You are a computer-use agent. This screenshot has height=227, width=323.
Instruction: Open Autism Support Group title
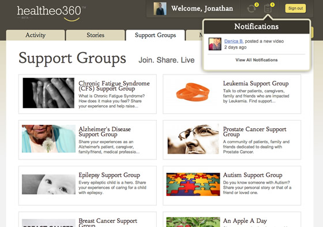click(x=253, y=175)
